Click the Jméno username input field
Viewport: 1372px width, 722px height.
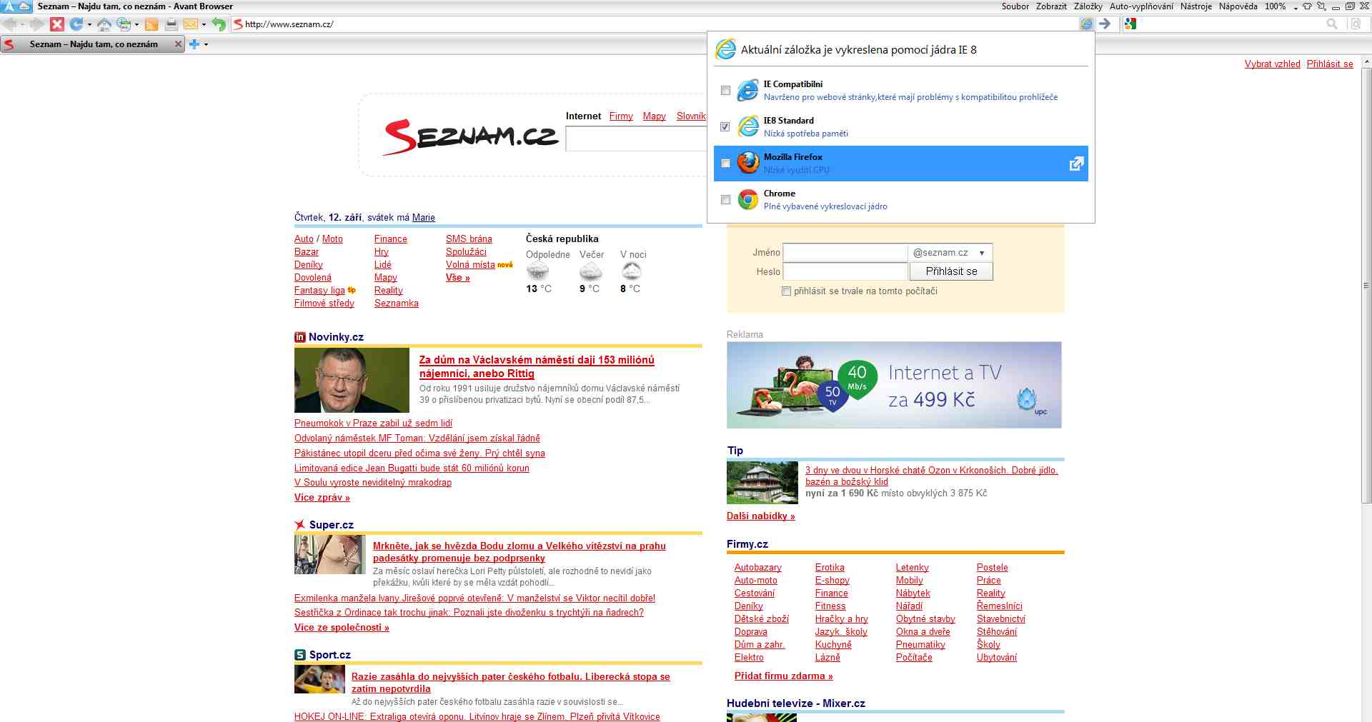coord(845,253)
